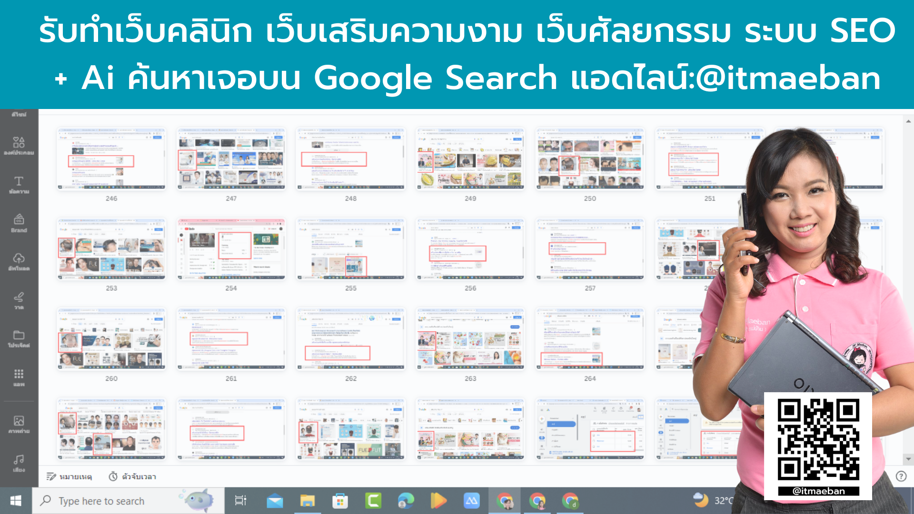Launch Camtasia from the taskbar
Image resolution: width=914 pixels, height=514 pixels.
(x=374, y=501)
